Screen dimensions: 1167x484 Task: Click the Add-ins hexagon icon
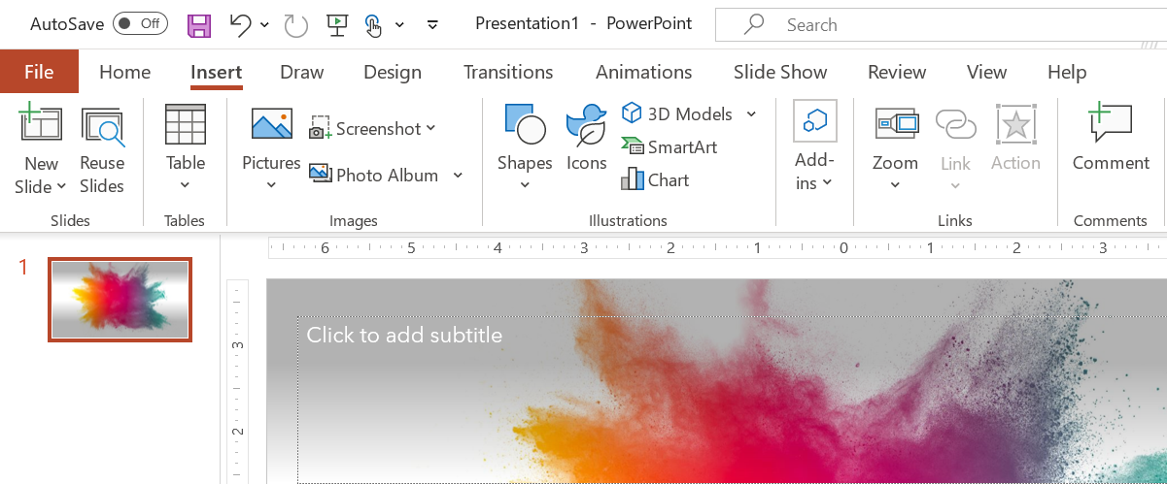click(x=814, y=121)
